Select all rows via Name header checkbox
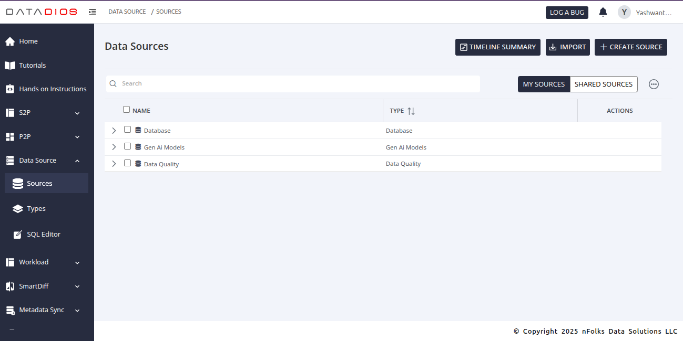Screen dimensions: 683x341 click(x=126, y=110)
